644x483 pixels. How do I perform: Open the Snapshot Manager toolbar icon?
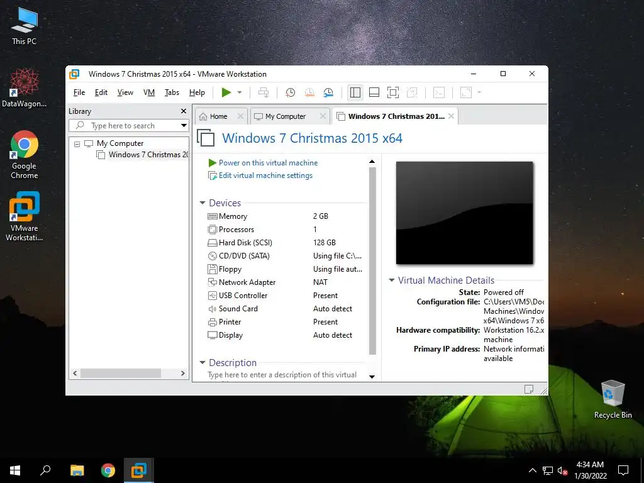click(328, 92)
